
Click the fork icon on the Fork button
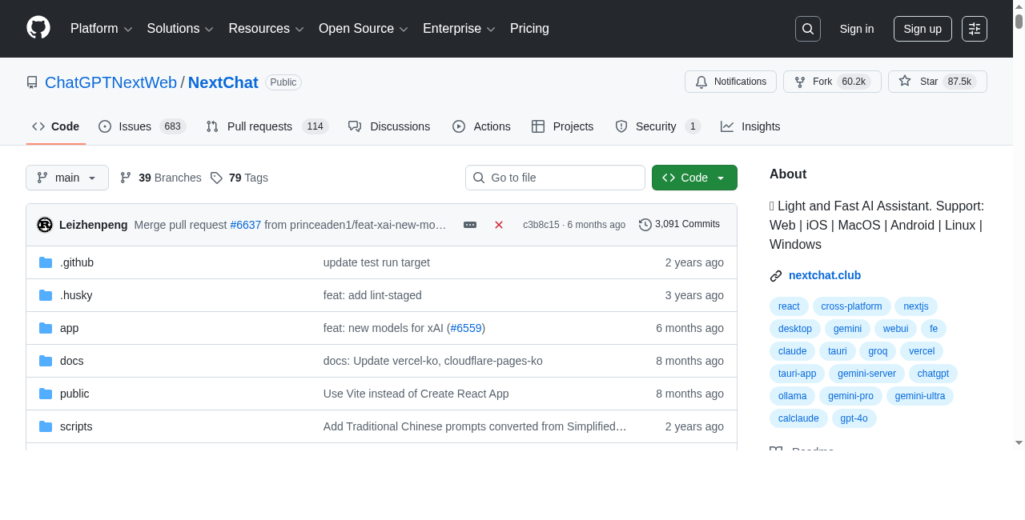click(x=799, y=81)
